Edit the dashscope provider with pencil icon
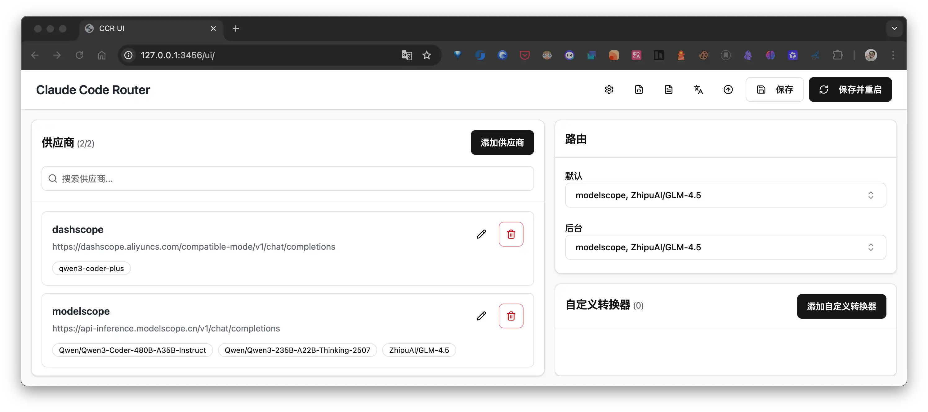The image size is (928, 412). (481, 234)
